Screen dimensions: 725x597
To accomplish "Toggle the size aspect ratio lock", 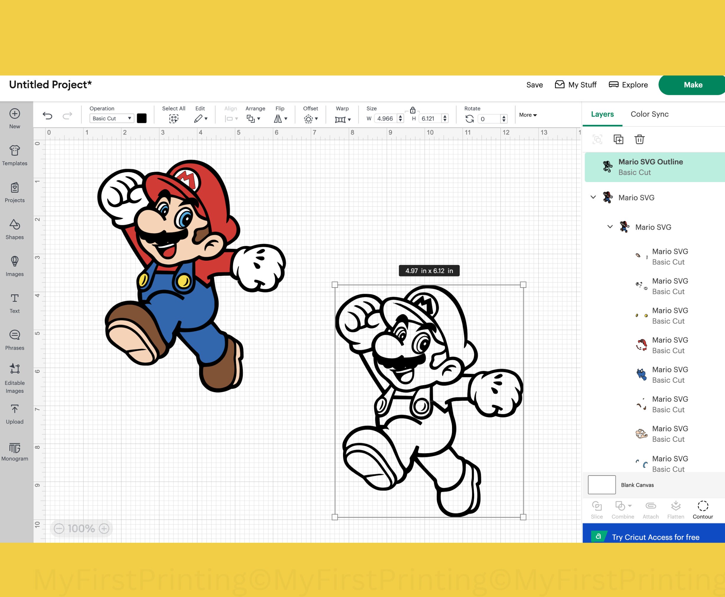I will coord(412,111).
